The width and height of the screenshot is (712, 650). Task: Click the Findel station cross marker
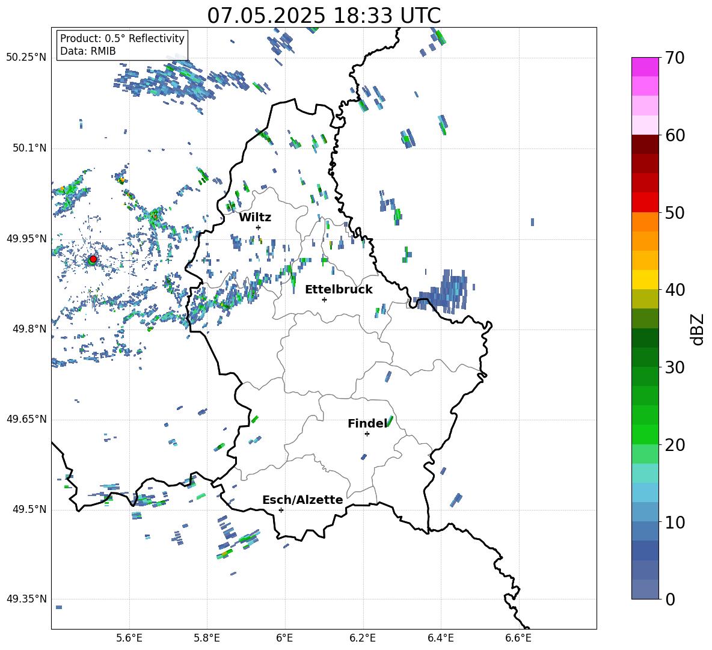coord(367,434)
